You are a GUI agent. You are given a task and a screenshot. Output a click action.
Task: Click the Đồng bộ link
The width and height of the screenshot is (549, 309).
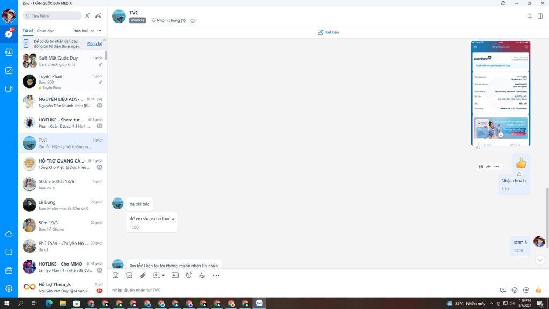[94, 43]
